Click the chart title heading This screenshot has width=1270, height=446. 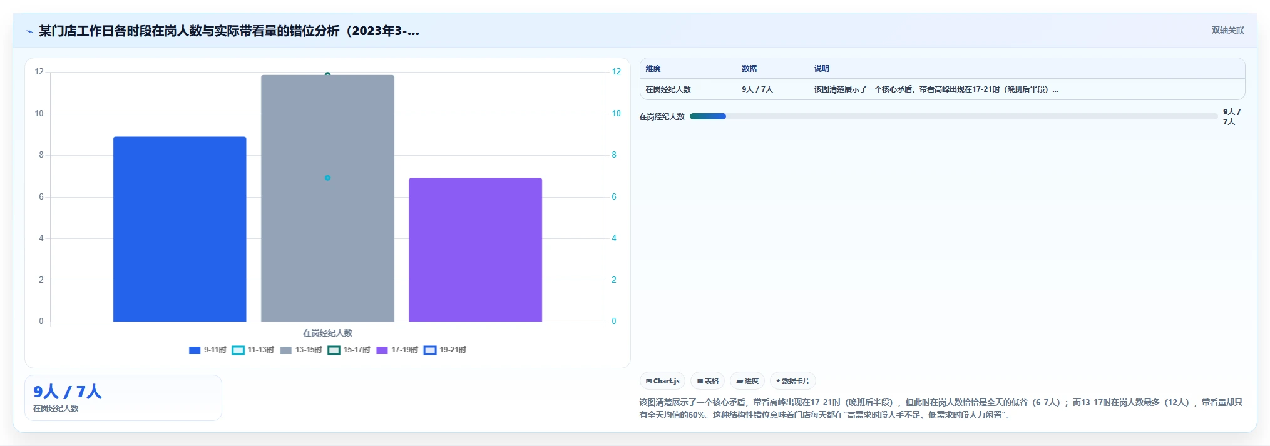pyautogui.click(x=229, y=31)
